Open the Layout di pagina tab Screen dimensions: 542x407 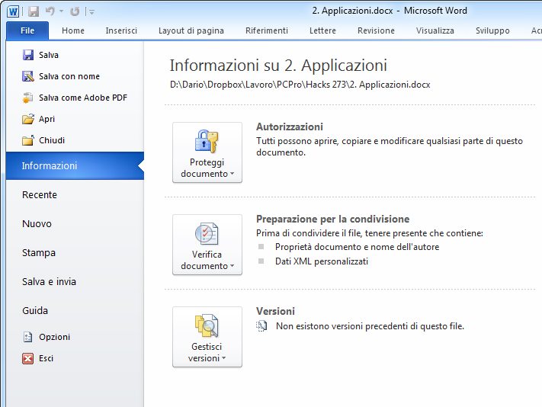[x=191, y=30]
